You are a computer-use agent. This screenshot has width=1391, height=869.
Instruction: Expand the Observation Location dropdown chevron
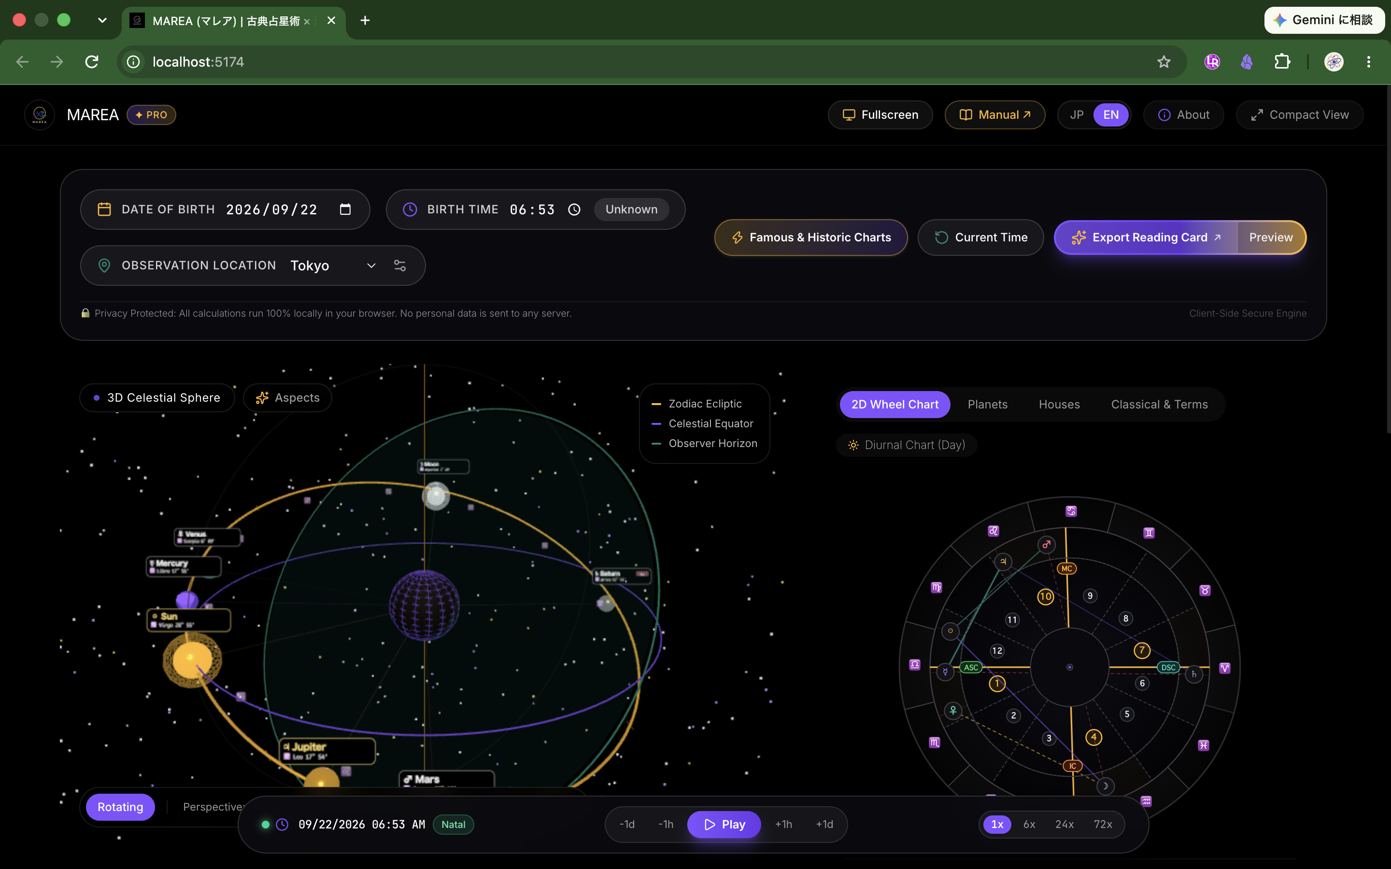(x=371, y=266)
